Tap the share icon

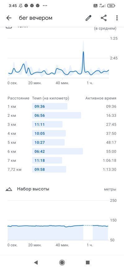(104, 18)
